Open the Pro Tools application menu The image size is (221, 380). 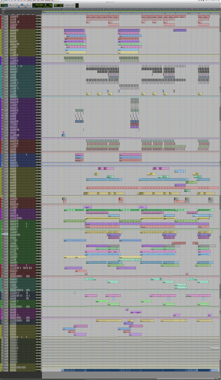coord(5,1)
